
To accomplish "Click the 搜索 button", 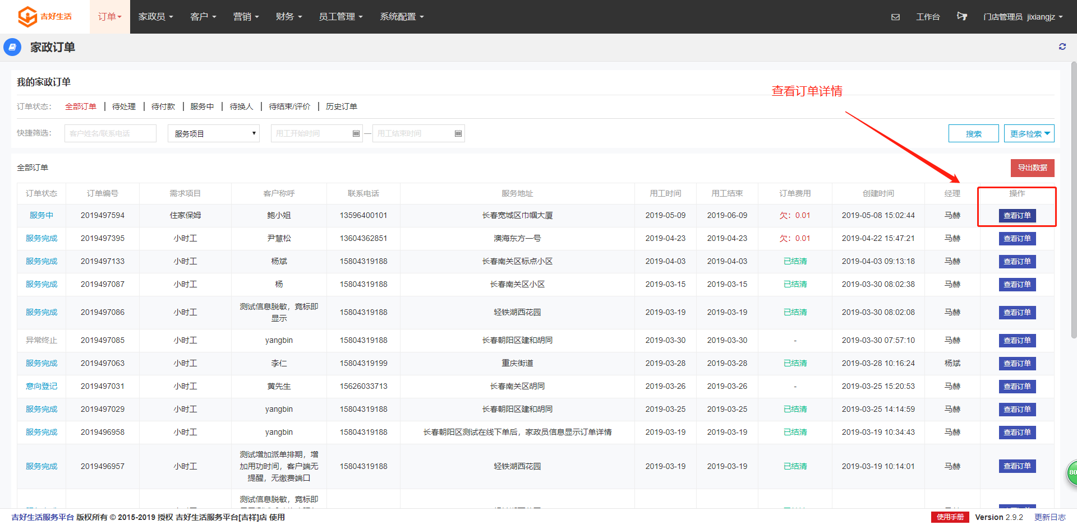I will point(974,133).
